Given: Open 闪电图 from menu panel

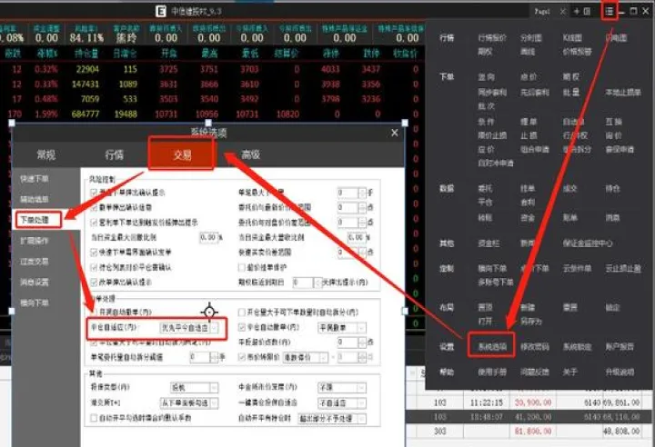Looking at the screenshot, I should point(616,37).
